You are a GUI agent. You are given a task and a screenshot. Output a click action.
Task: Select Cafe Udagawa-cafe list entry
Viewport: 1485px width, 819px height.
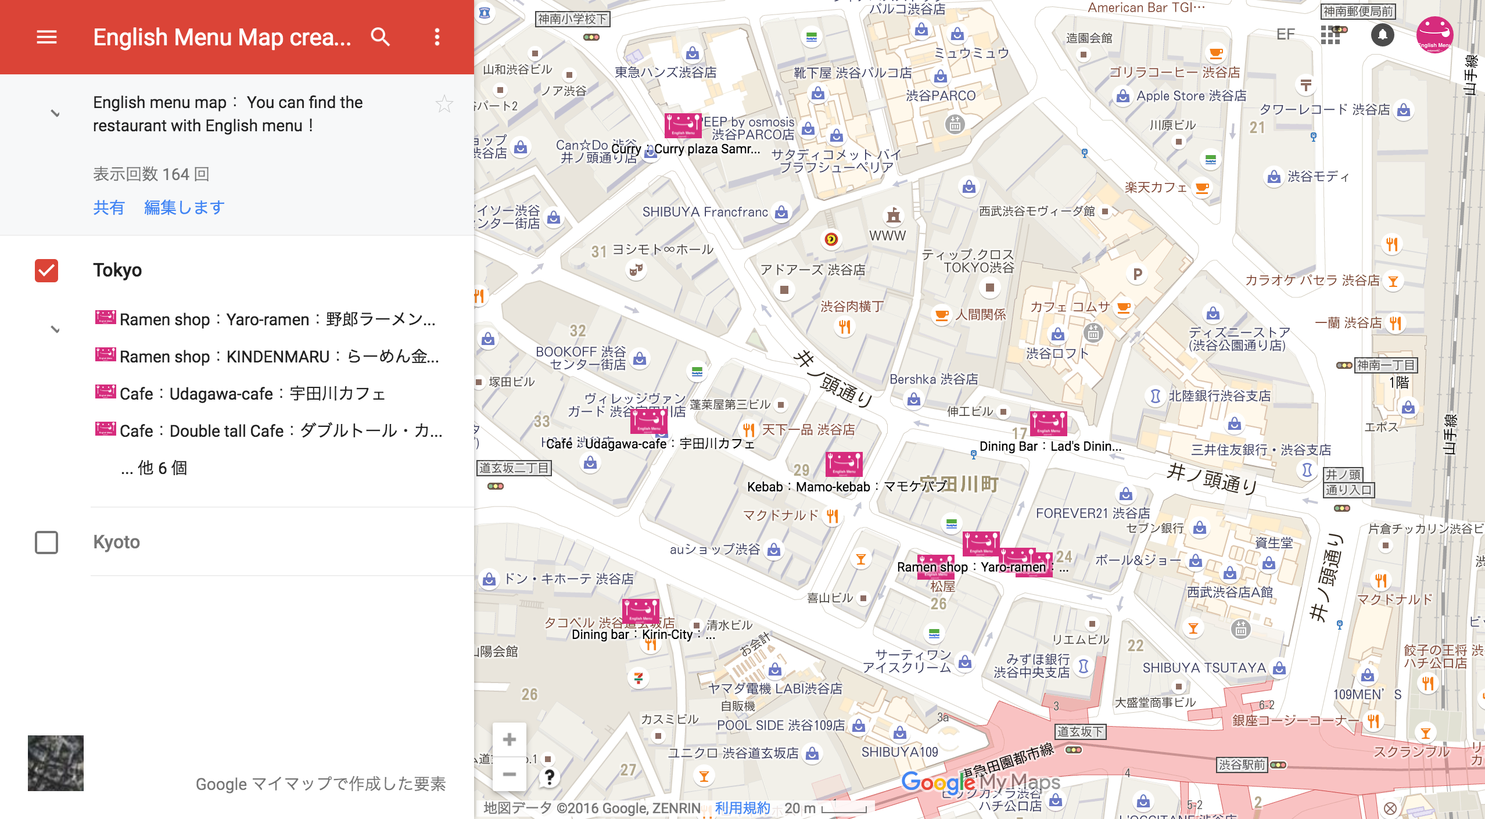point(252,394)
